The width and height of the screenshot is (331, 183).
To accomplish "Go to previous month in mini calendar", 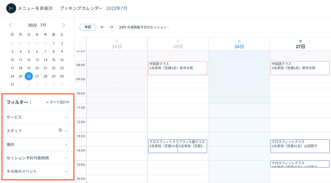I will 11,25.
